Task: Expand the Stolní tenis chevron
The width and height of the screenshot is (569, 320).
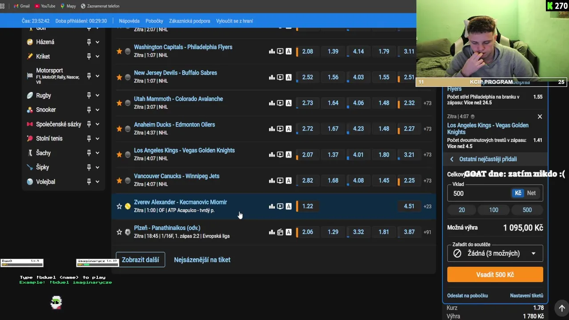Action: [97, 139]
